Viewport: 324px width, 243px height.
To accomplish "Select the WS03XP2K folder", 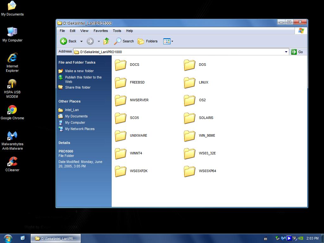I will click(121, 171).
